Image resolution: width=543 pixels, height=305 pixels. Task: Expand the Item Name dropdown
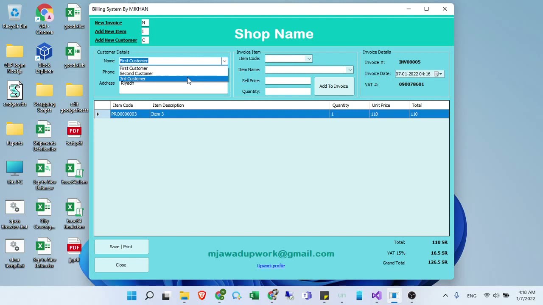350,70
